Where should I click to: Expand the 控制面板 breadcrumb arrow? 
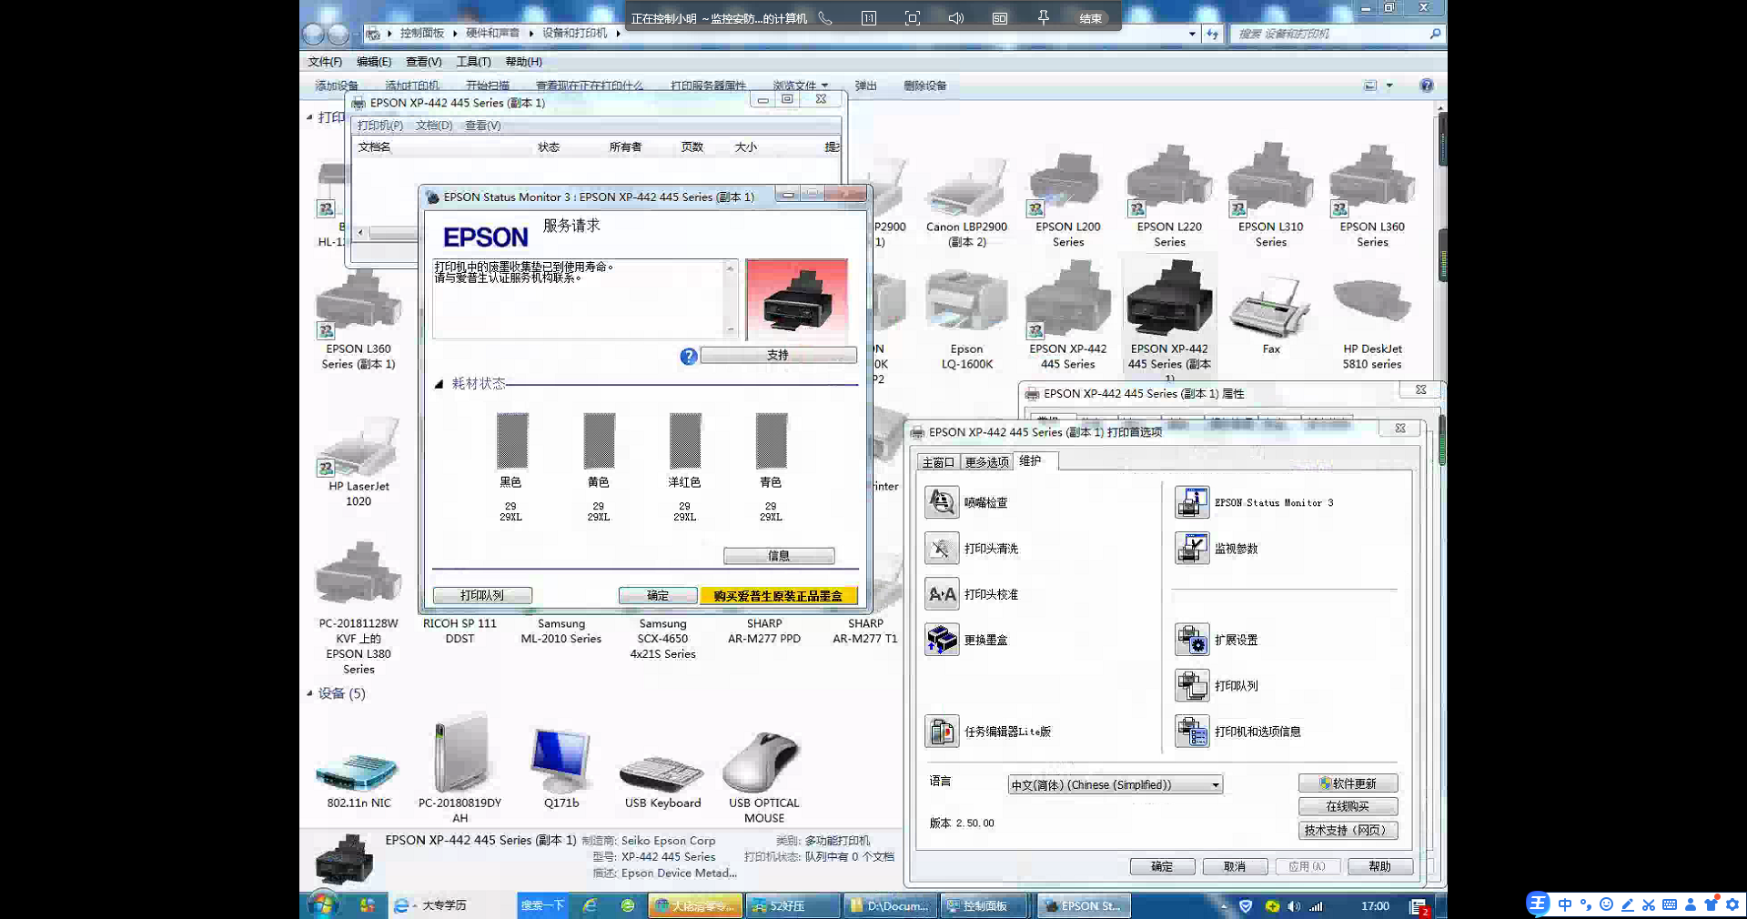(455, 34)
